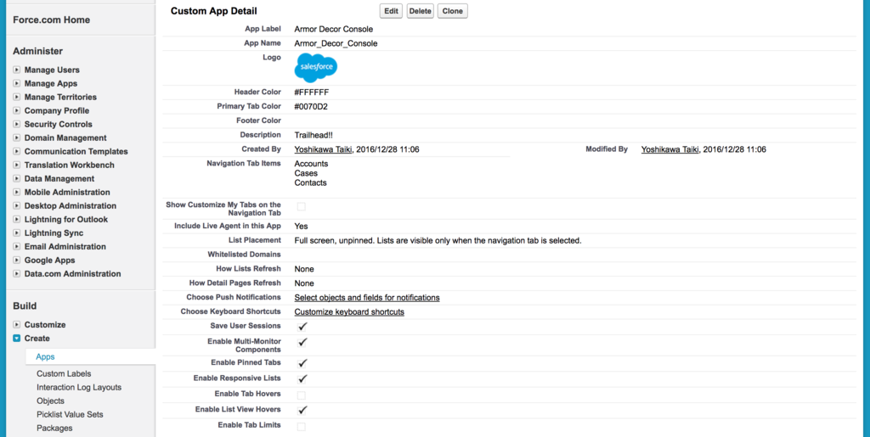Open Objects under Create

(50, 401)
